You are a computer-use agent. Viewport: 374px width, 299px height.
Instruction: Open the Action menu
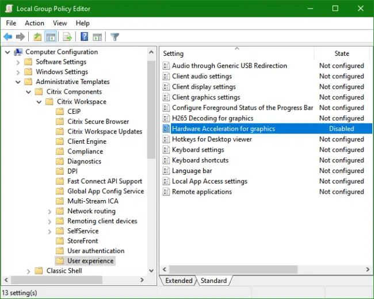35,23
